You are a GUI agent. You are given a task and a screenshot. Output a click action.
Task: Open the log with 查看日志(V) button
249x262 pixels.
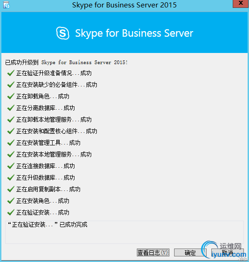(153, 252)
